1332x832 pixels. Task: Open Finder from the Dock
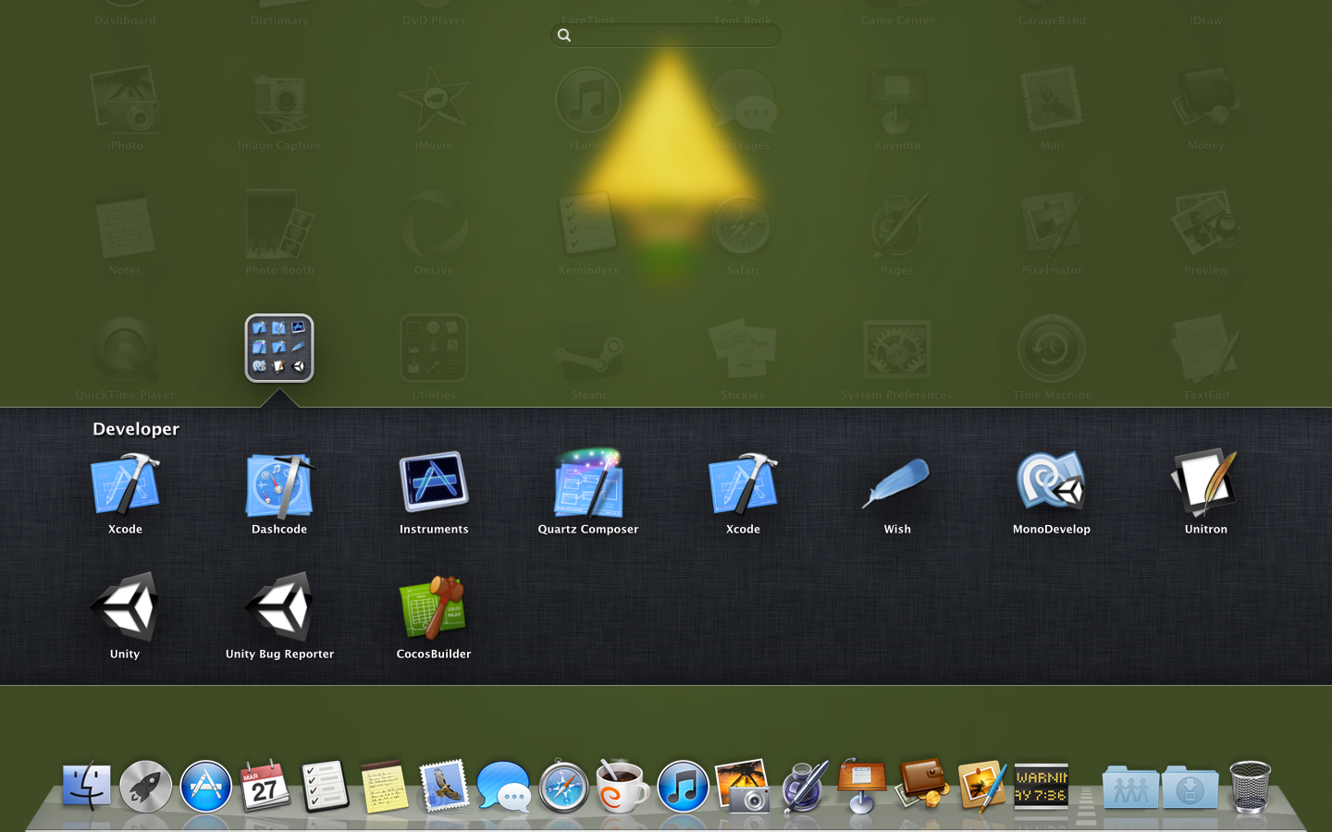pyautogui.click(x=86, y=786)
